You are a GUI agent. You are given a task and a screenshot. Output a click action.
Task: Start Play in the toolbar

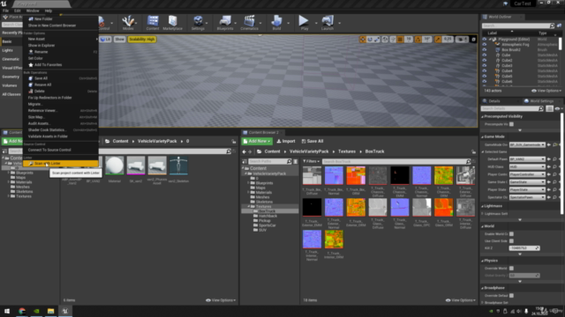pyautogui.click(x=304, y=23)
